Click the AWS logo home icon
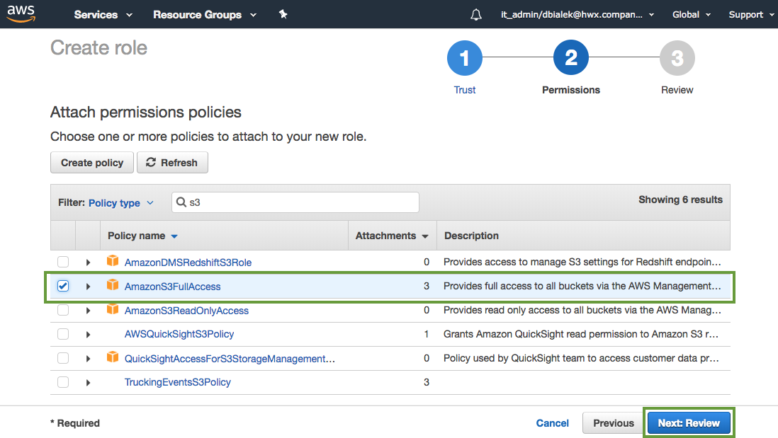The image size is (778, 438). click(x=21, y=14)
